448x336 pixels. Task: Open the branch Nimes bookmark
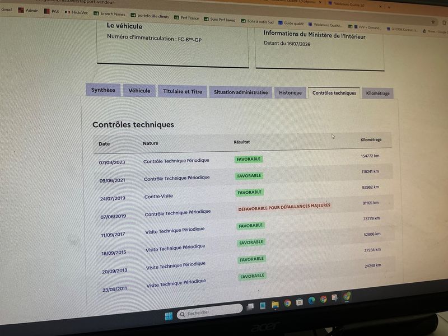(x=109, y=13)
